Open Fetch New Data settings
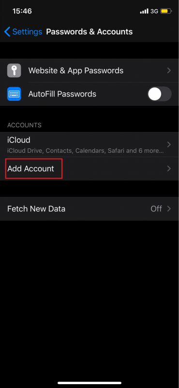Screen dimensions: 179x388 click(x=89, y=209)
